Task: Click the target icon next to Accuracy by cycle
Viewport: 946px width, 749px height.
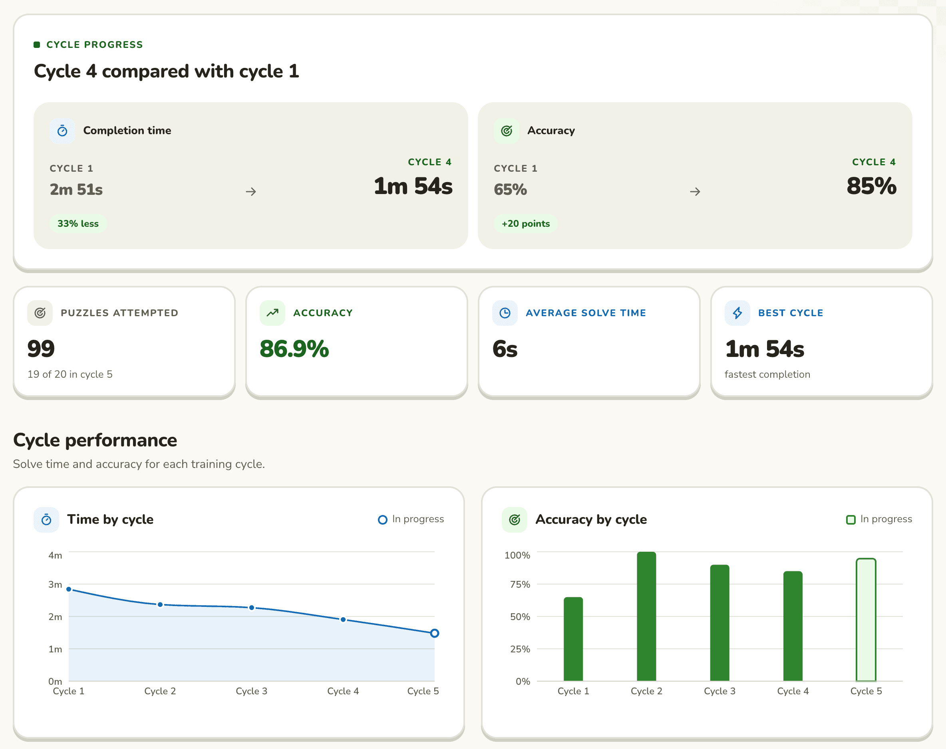Action: pos(515,520)
